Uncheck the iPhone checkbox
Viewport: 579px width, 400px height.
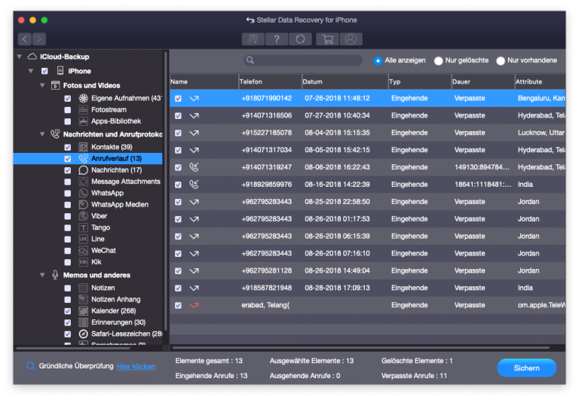click(x=44, y=71)
